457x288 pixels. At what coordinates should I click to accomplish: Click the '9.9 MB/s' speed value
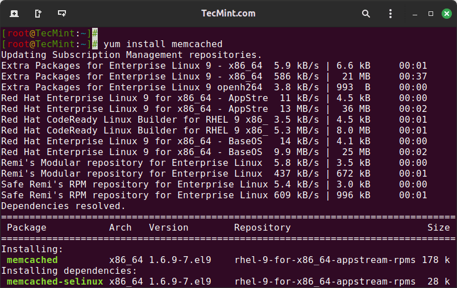pos(296,152)
